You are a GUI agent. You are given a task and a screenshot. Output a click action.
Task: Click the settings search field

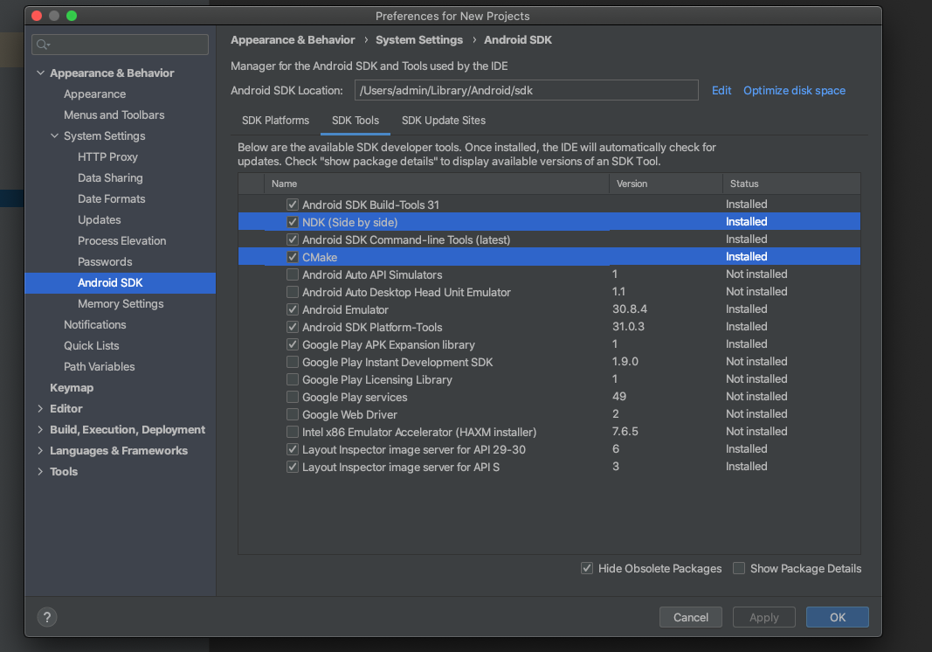coord(120,45)
